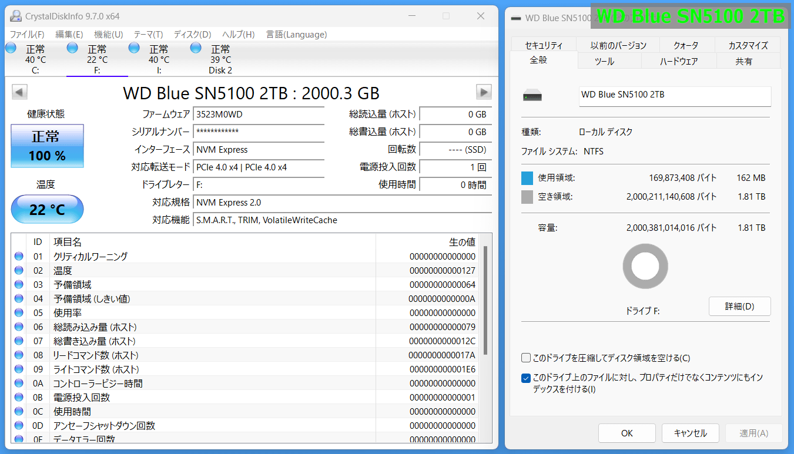The image size is (794, 454).
Task: Click drive icon in properties General tab
Action: [532, 96]
